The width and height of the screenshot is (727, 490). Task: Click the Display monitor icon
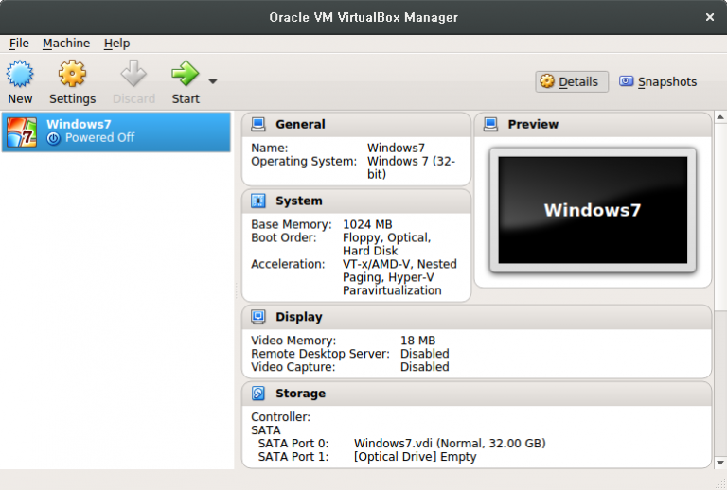coord(258,317)
